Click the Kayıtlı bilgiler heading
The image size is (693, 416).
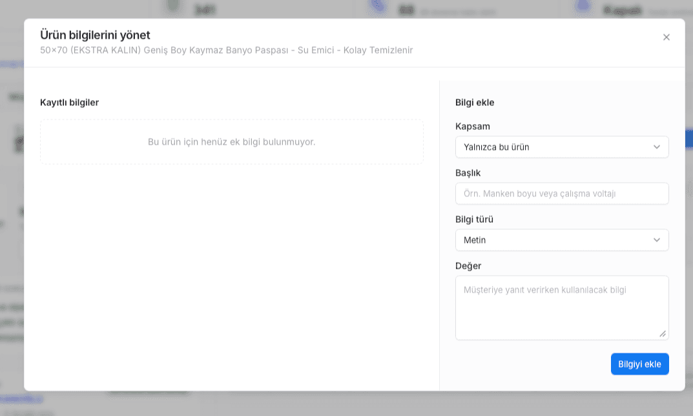[x=69, y=103]
